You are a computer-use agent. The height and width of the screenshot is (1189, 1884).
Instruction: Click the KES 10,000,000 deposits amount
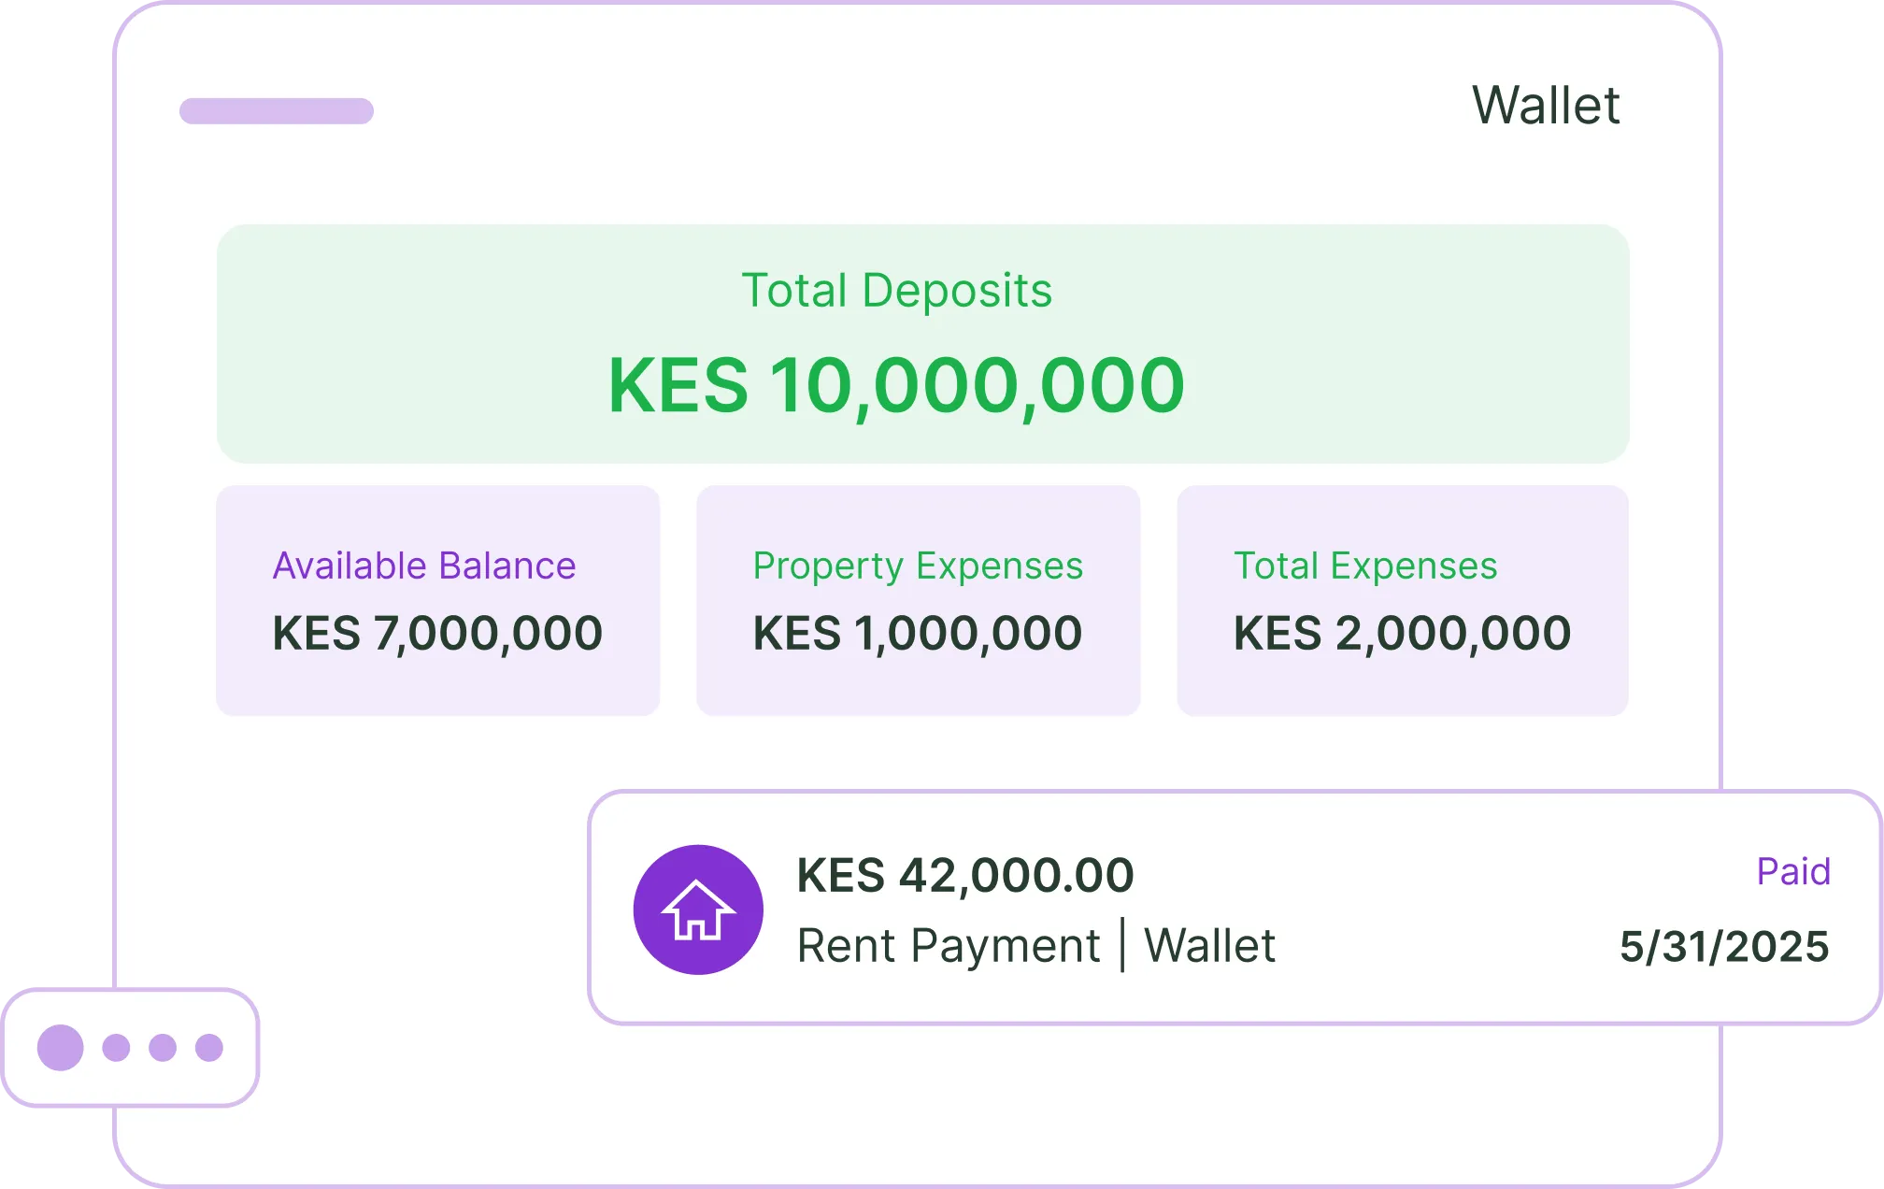(x=896, y=385)
